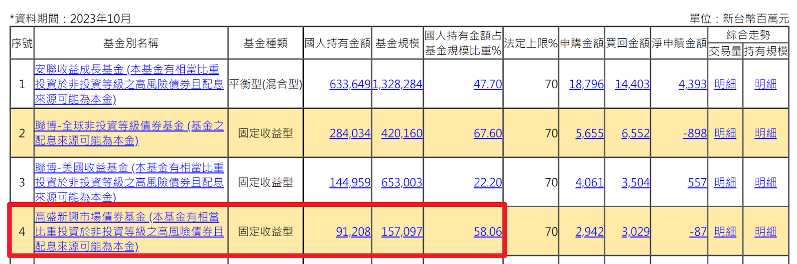This screenshot has width=797, height=264.
Task: Open the 聯博-美國收益基金 fund link
Action: [x=130, y=182]
